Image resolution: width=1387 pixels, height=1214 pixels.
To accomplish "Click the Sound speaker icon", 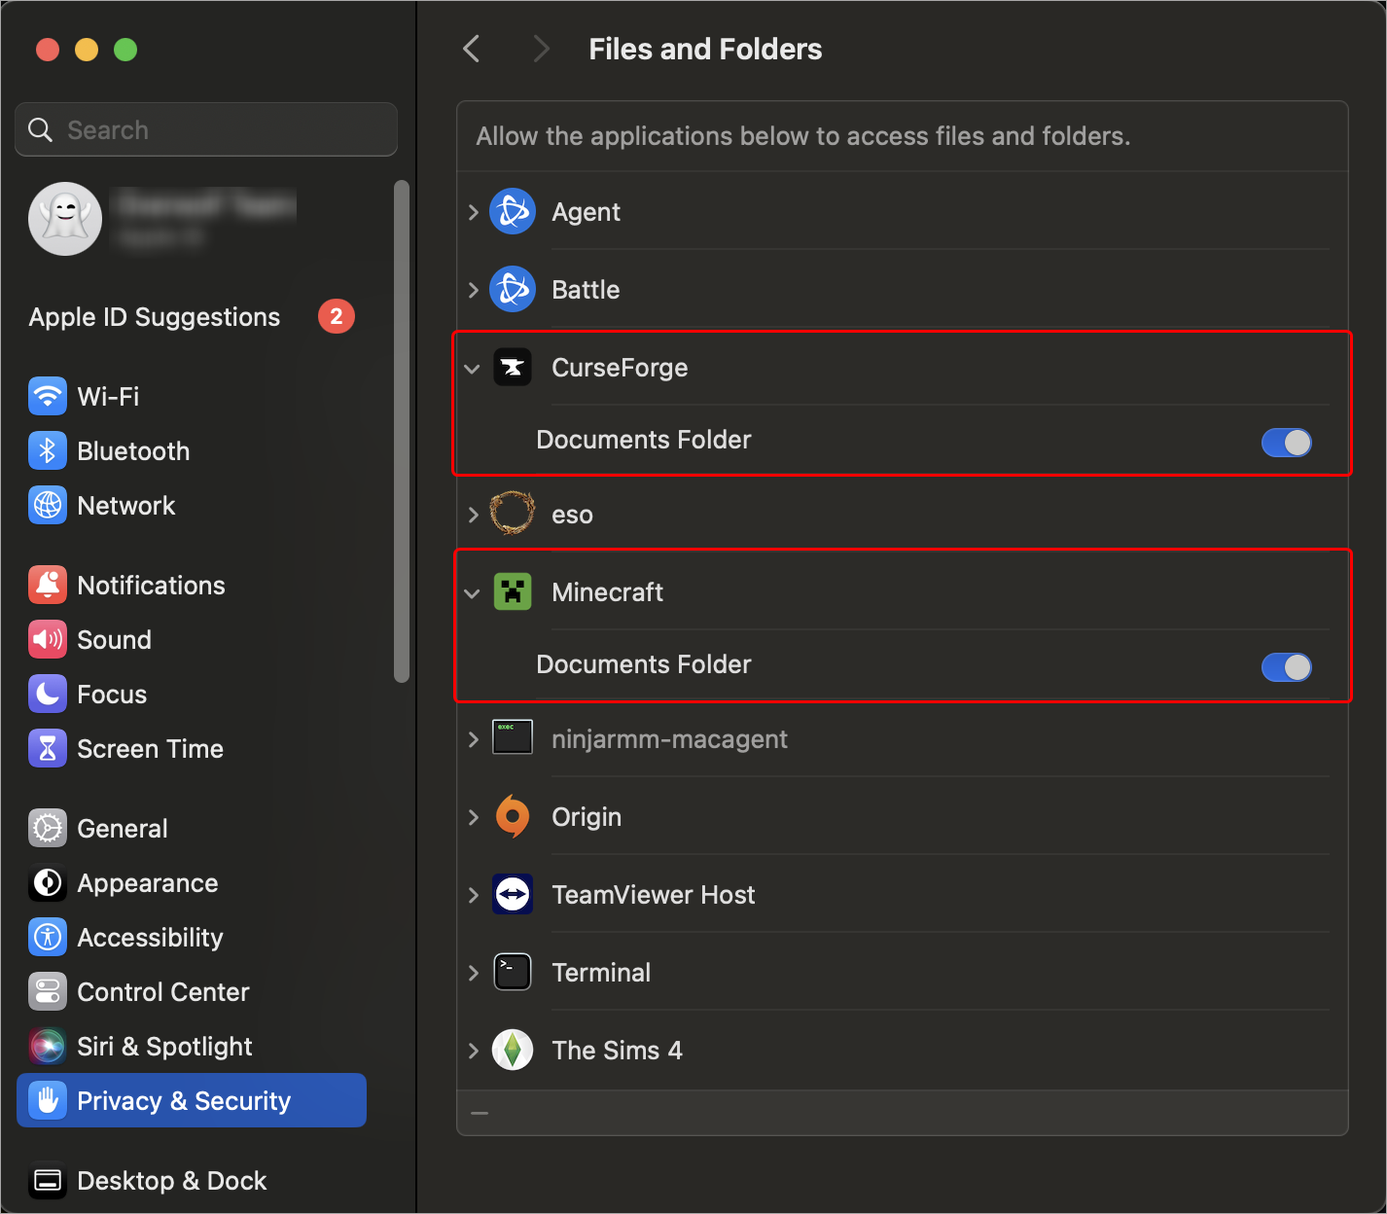I will (x=48, y=639).
